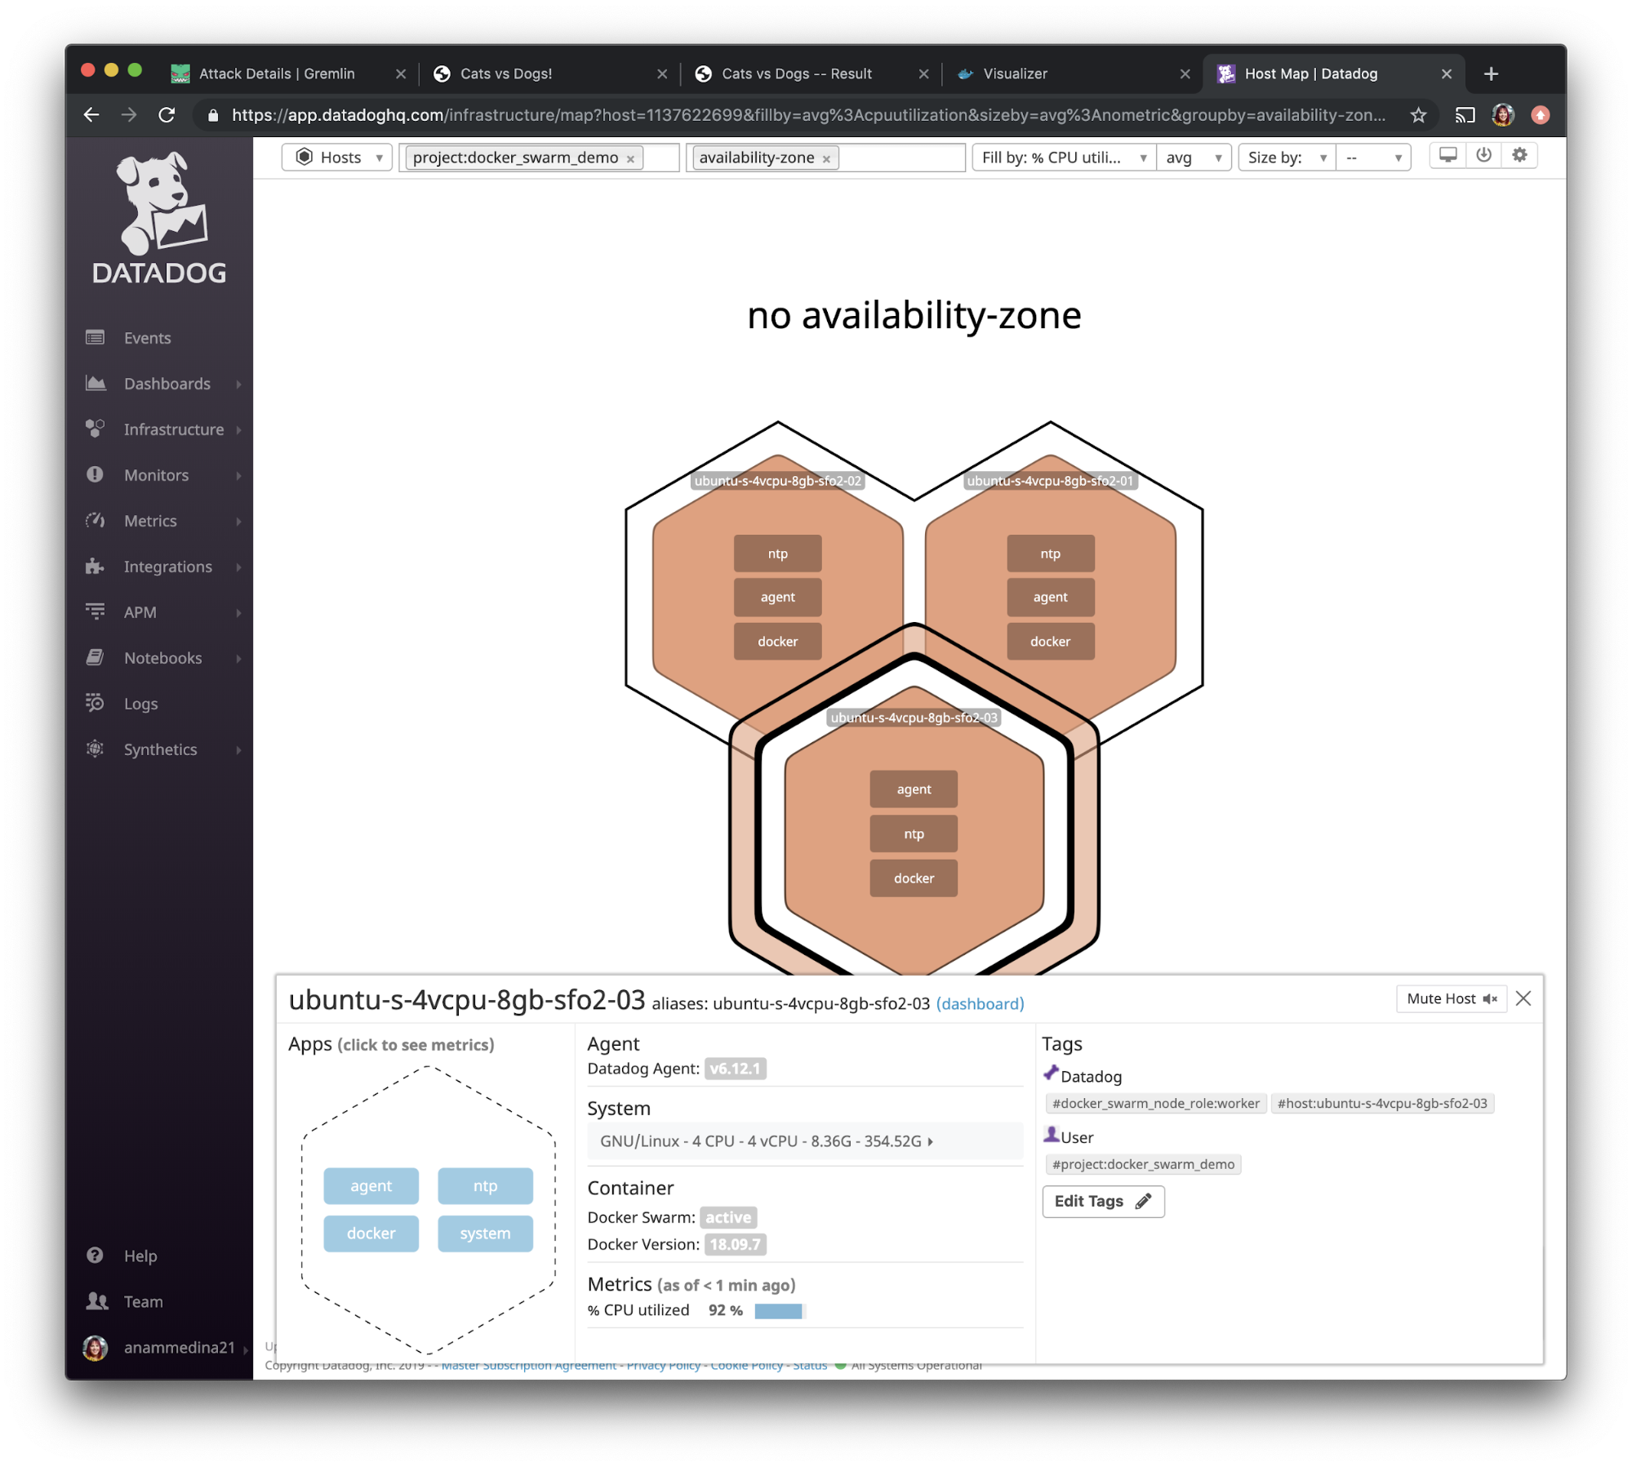Remove the availability-zone group tag

826,159
